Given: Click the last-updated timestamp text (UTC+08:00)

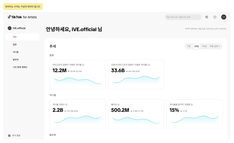Looking at the screenshot, I should [205, 29].
